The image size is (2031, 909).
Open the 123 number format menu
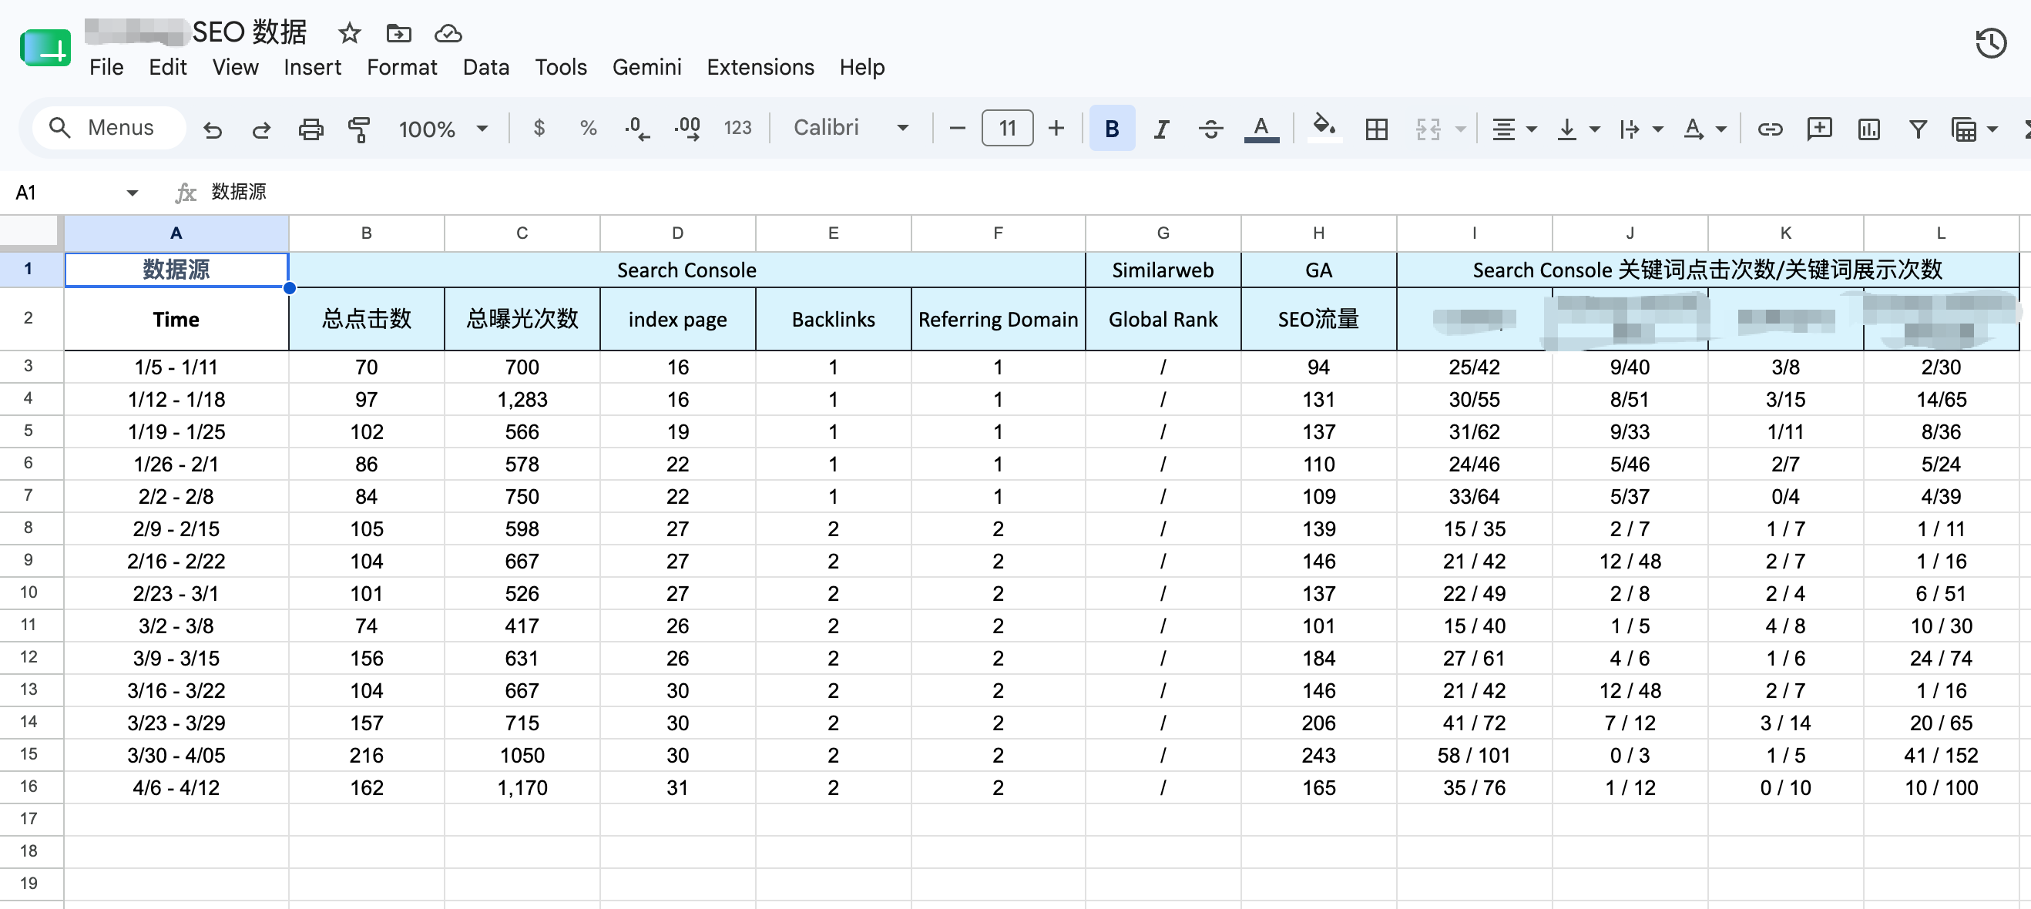[x=737, y=128]
